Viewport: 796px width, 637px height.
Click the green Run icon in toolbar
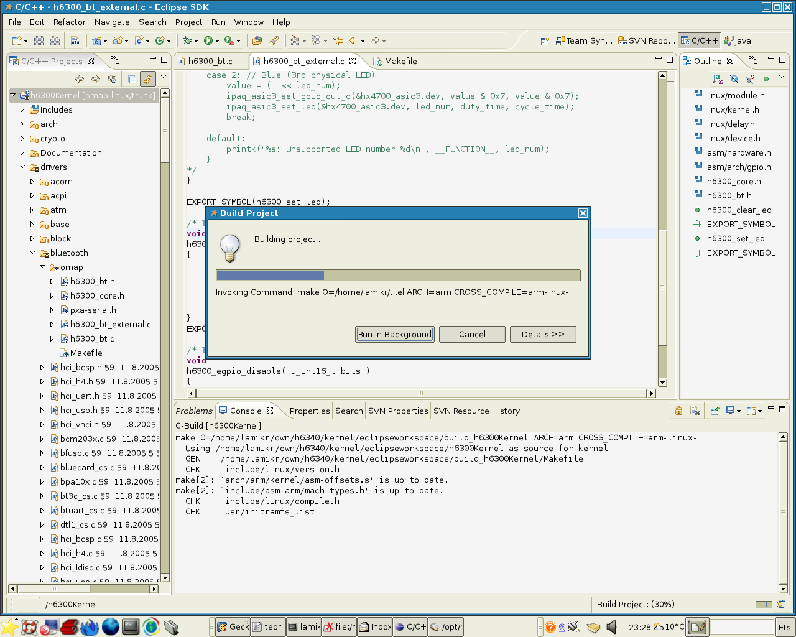[208, 40]
